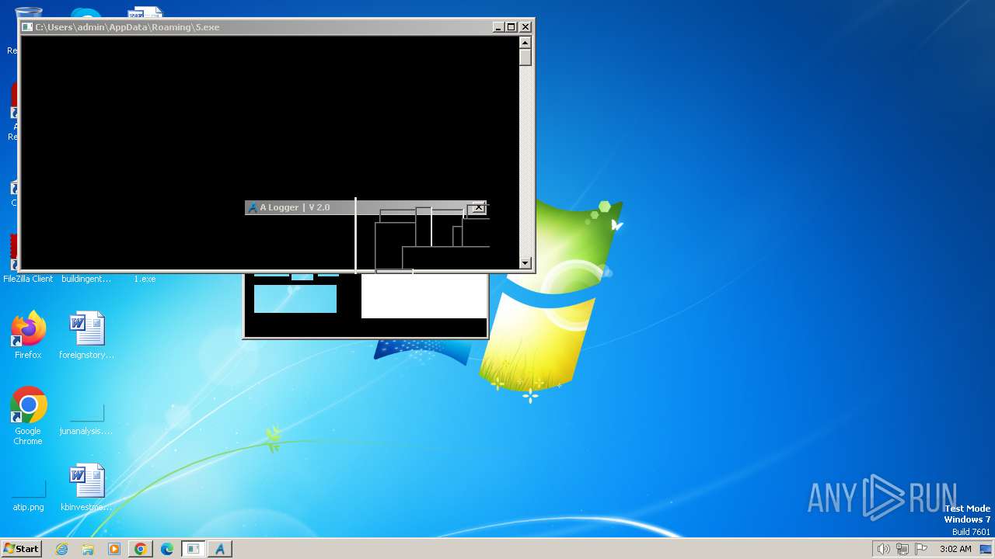Launch Microsoft Edge from the taskbar

point(167,549)
